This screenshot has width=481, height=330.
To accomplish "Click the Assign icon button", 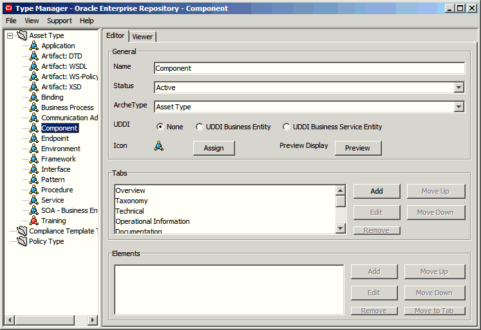I will (x=214, y=148).
